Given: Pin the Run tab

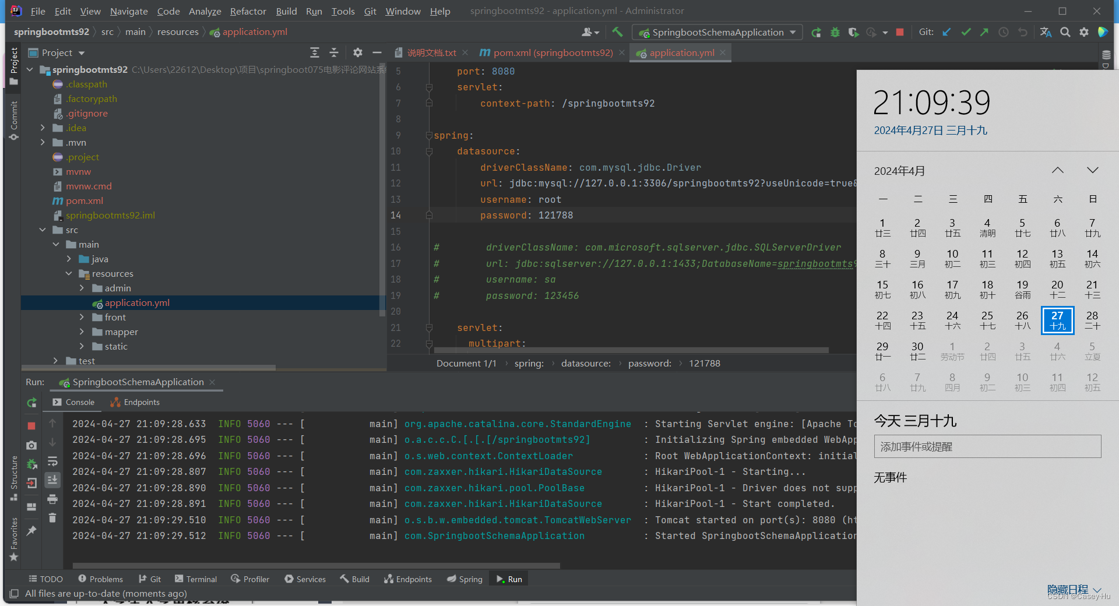Looking at the screenshot, I should tap(31, 530).
